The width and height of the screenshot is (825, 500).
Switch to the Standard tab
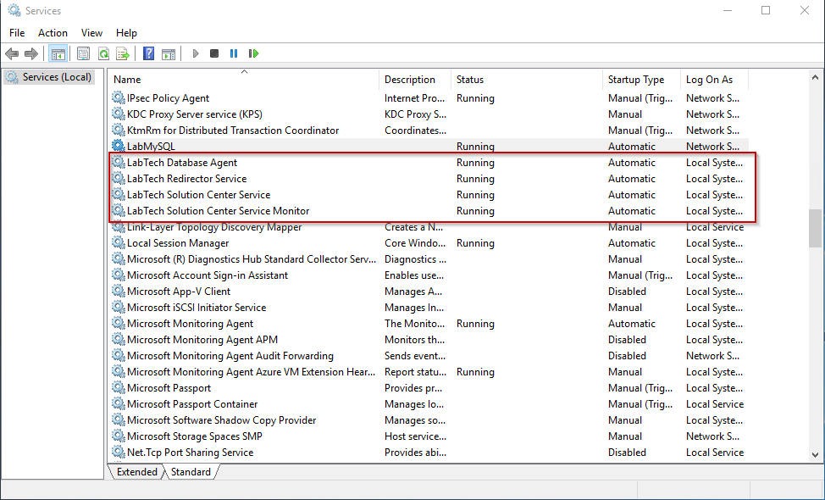[191, 472]
